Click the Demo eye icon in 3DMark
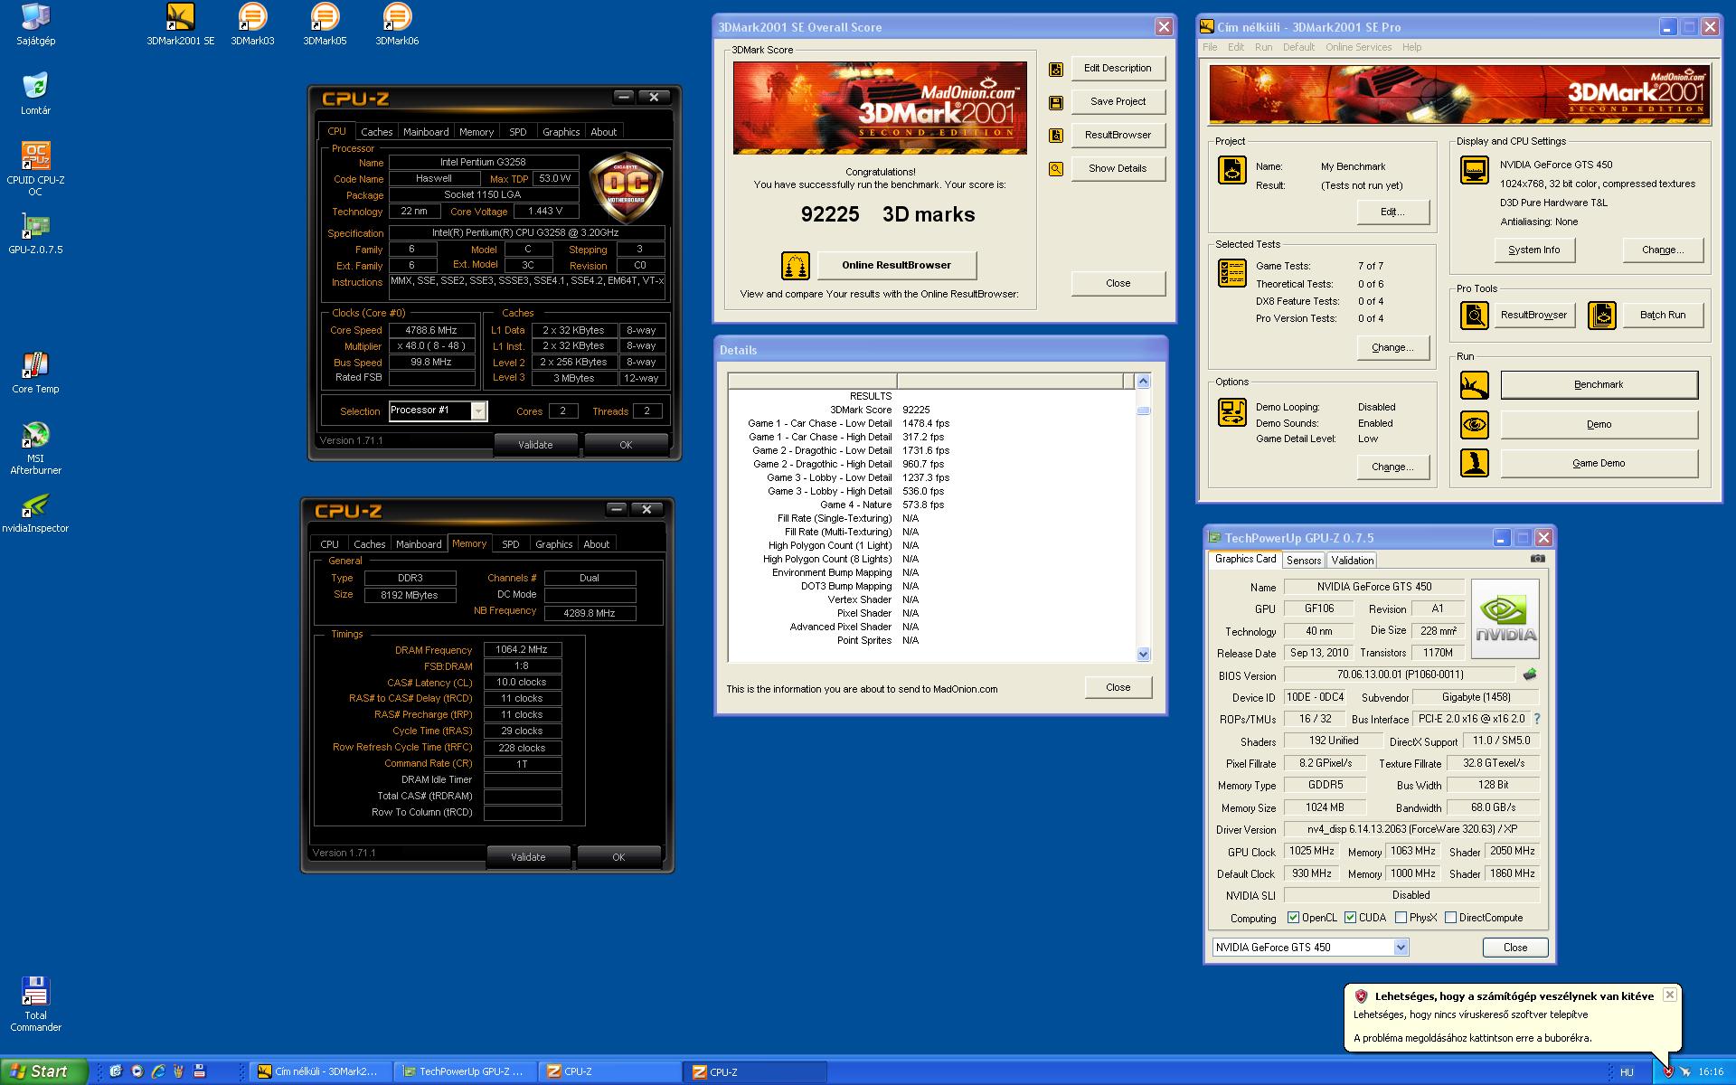Image resolution: width=1736 pixels, height=1085 pixels. click(x=1474, y=424)
